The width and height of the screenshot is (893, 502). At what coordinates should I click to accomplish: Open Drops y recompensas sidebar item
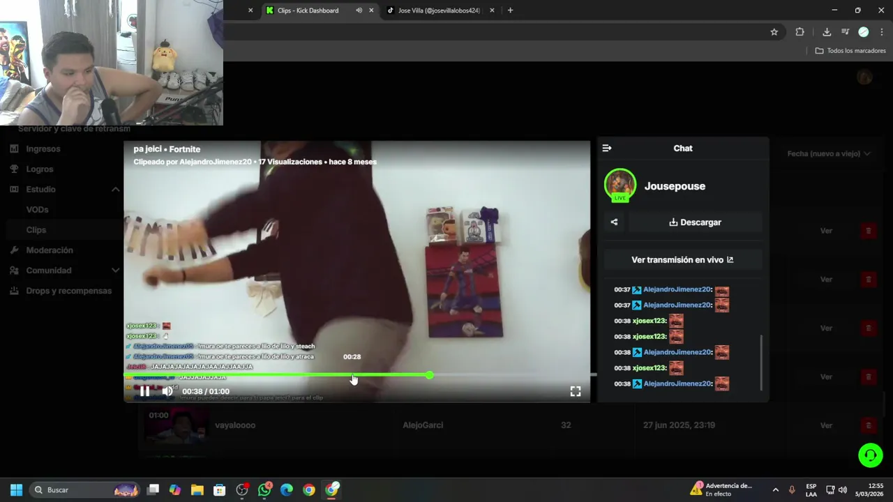tap(69, 290)
